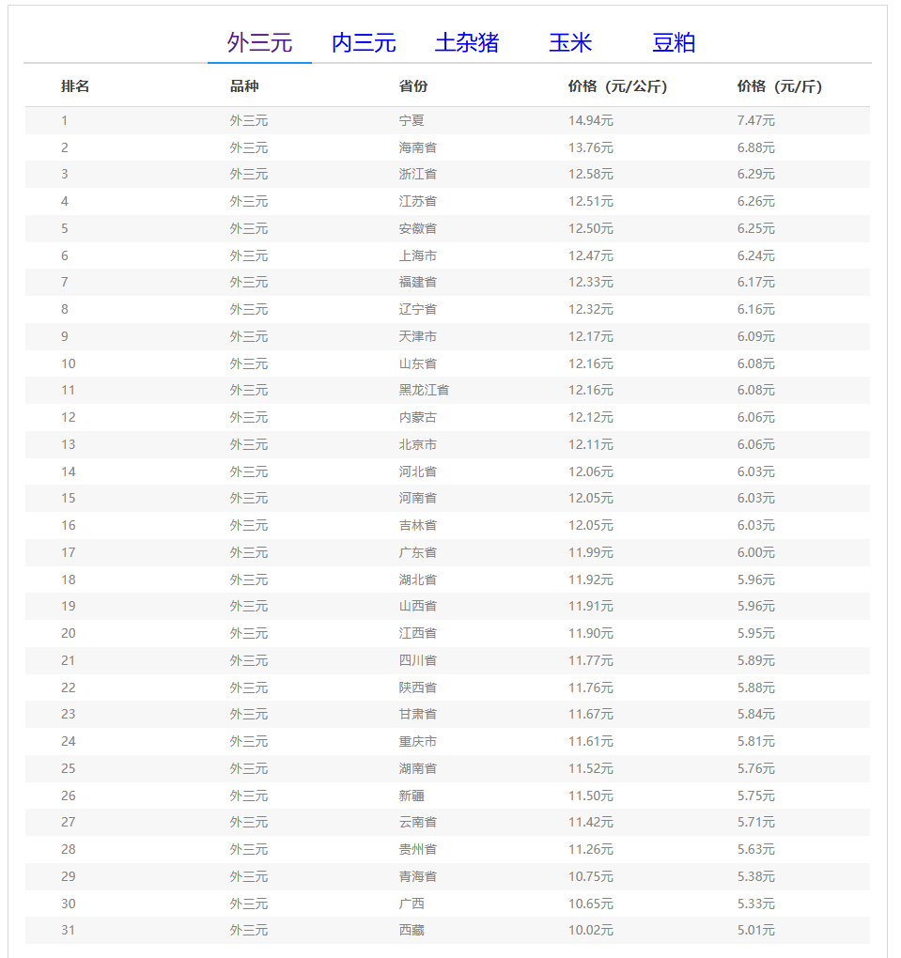Click the 黑龙江省 province cell
This screenshot has height=958, width=901.
point(424,390)
